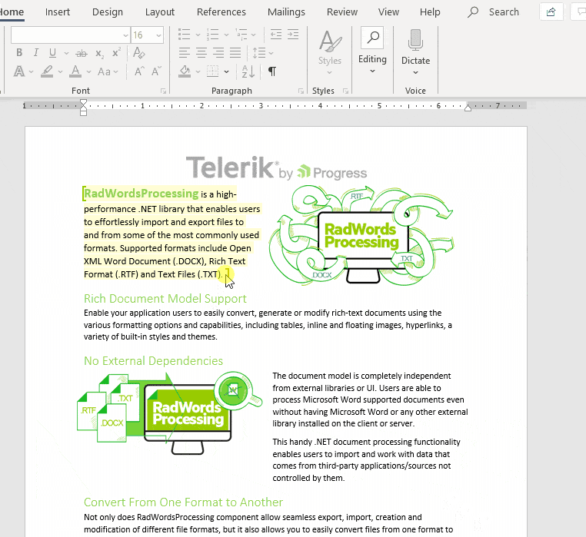586x537 pixels.
Task: Align text right
Action: pos(218,53)
